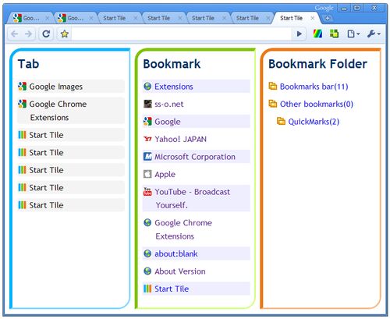Click the browser Forward arrow button
Screen dimensions: 390x319
point(28,34)
